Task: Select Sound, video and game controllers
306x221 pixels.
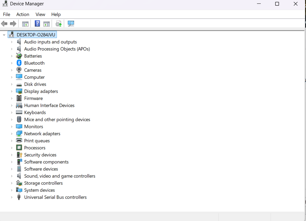Action: 60,176
